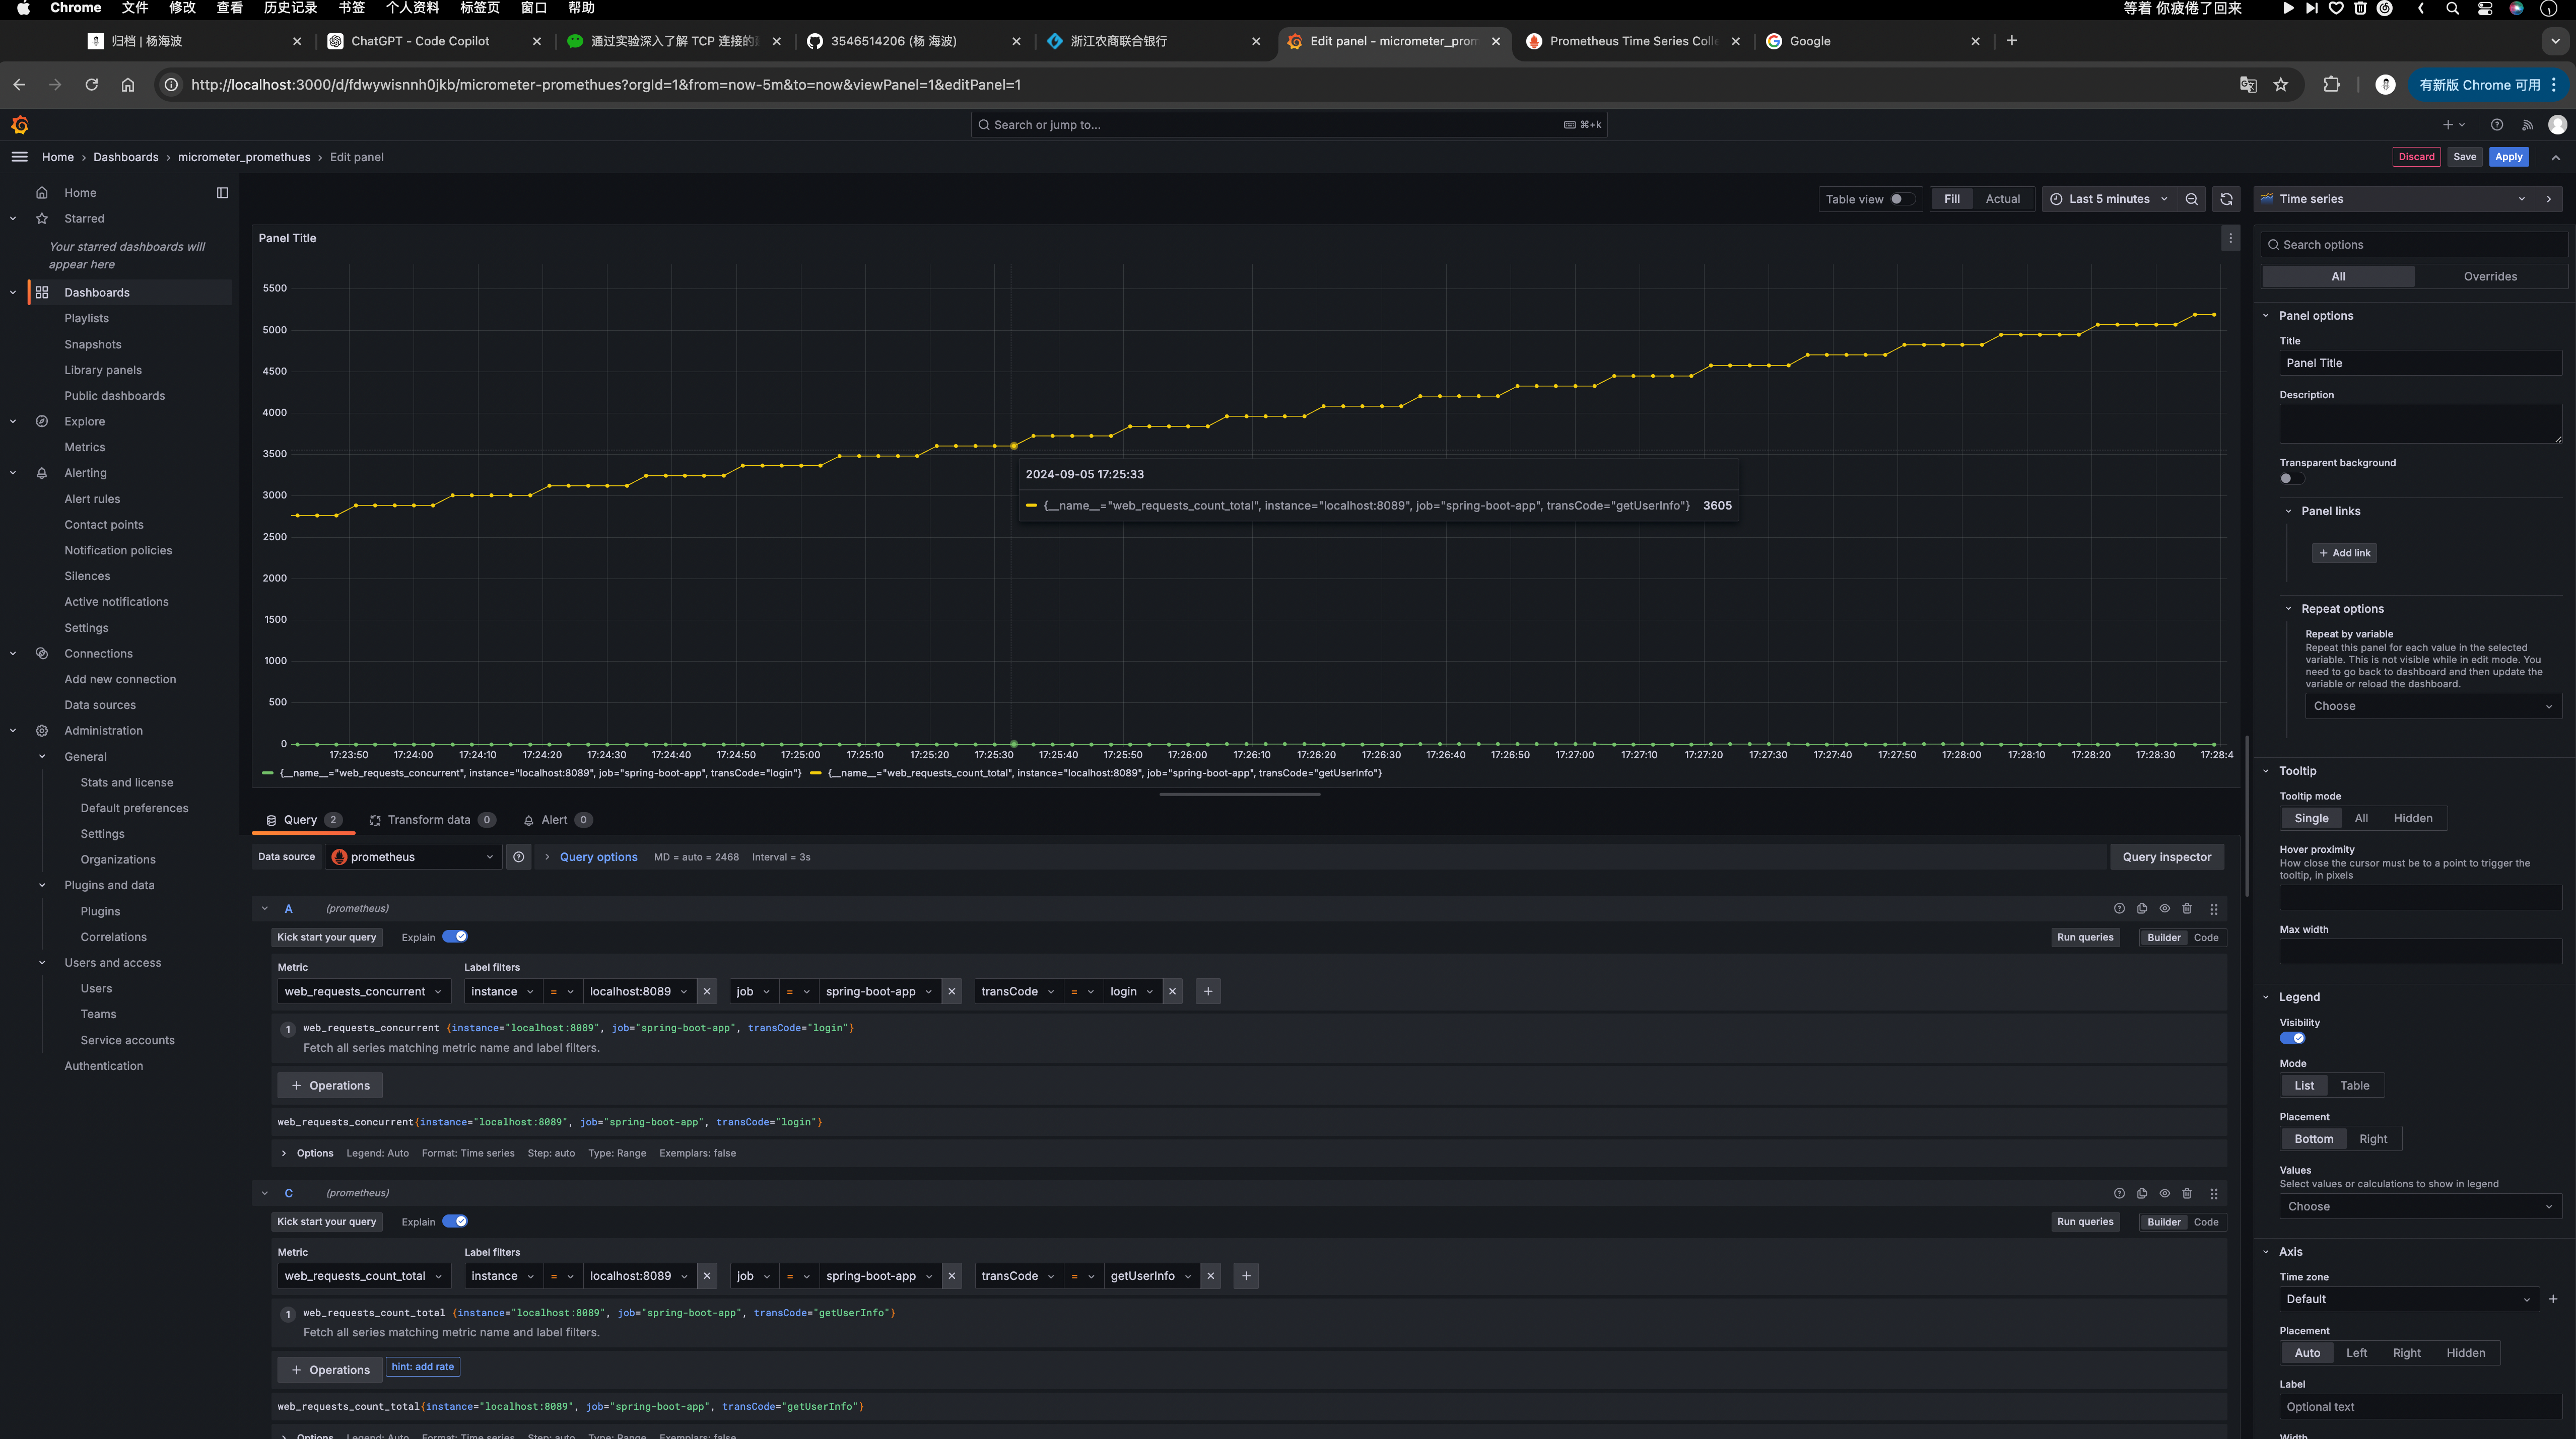The image size is (2576, 1439).
Task: Focus the Panel Title input field
Action: point(2420,363)
